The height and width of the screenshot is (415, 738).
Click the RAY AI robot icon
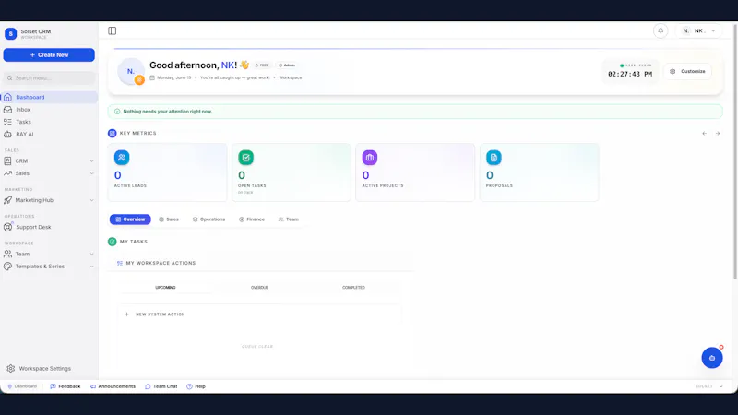[x=8, y=134]
